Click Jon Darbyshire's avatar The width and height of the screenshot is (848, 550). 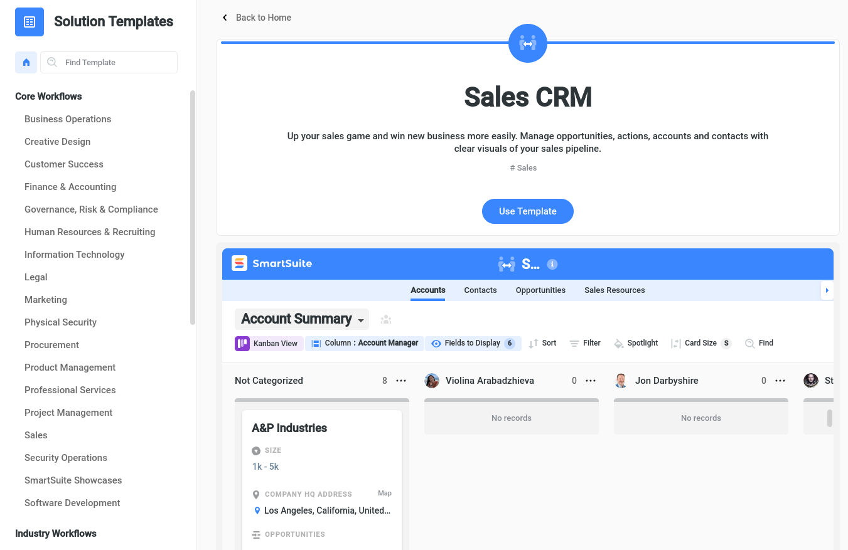tap(621, 381)
